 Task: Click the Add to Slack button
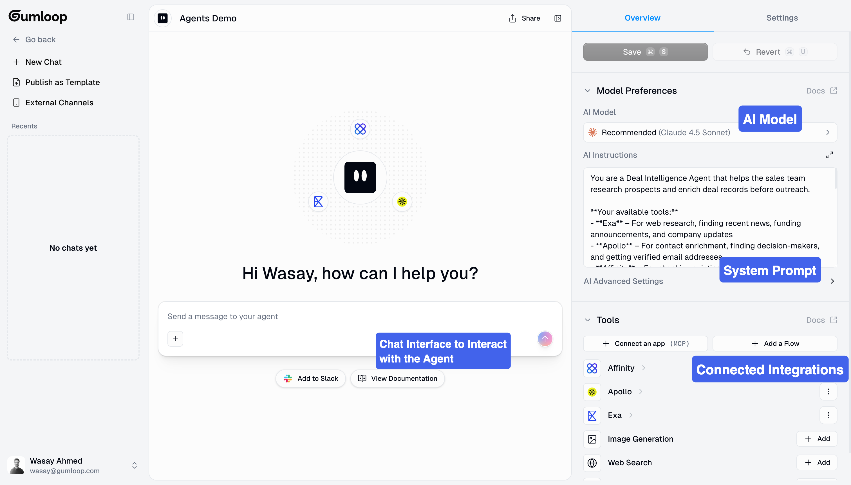[x=310, y=378]
